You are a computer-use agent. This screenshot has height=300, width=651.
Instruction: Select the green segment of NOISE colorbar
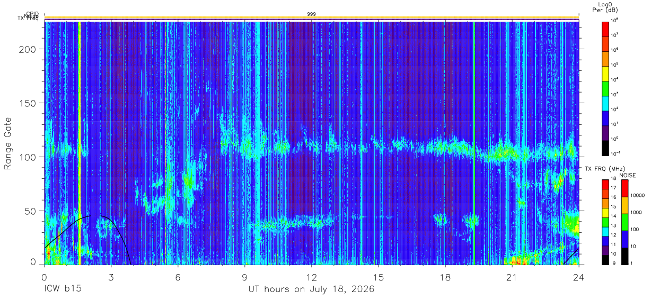click(625, 222)
